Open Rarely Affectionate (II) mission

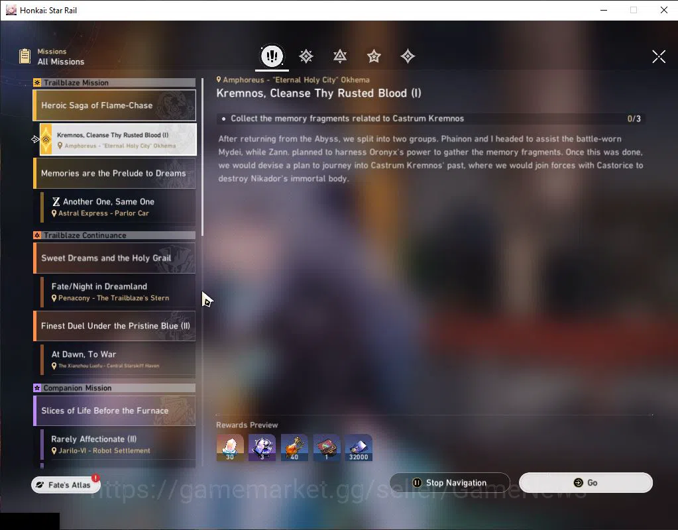118,445
